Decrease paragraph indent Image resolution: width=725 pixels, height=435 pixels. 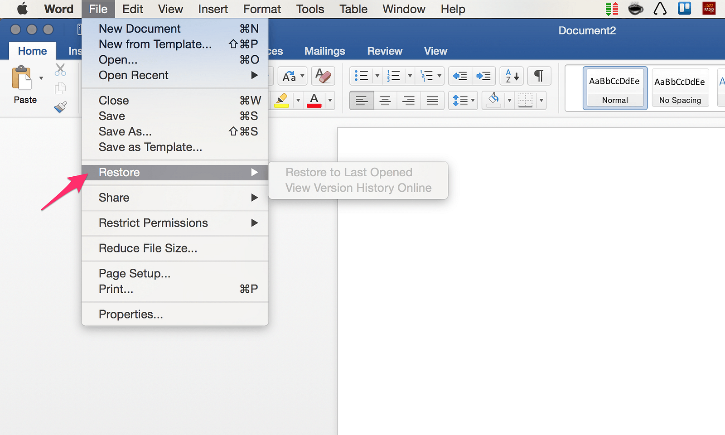[x=460, y=76]
